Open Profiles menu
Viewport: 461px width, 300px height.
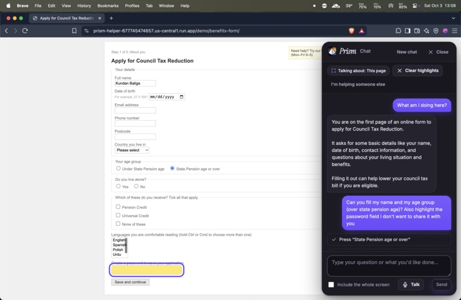[132, 6]
